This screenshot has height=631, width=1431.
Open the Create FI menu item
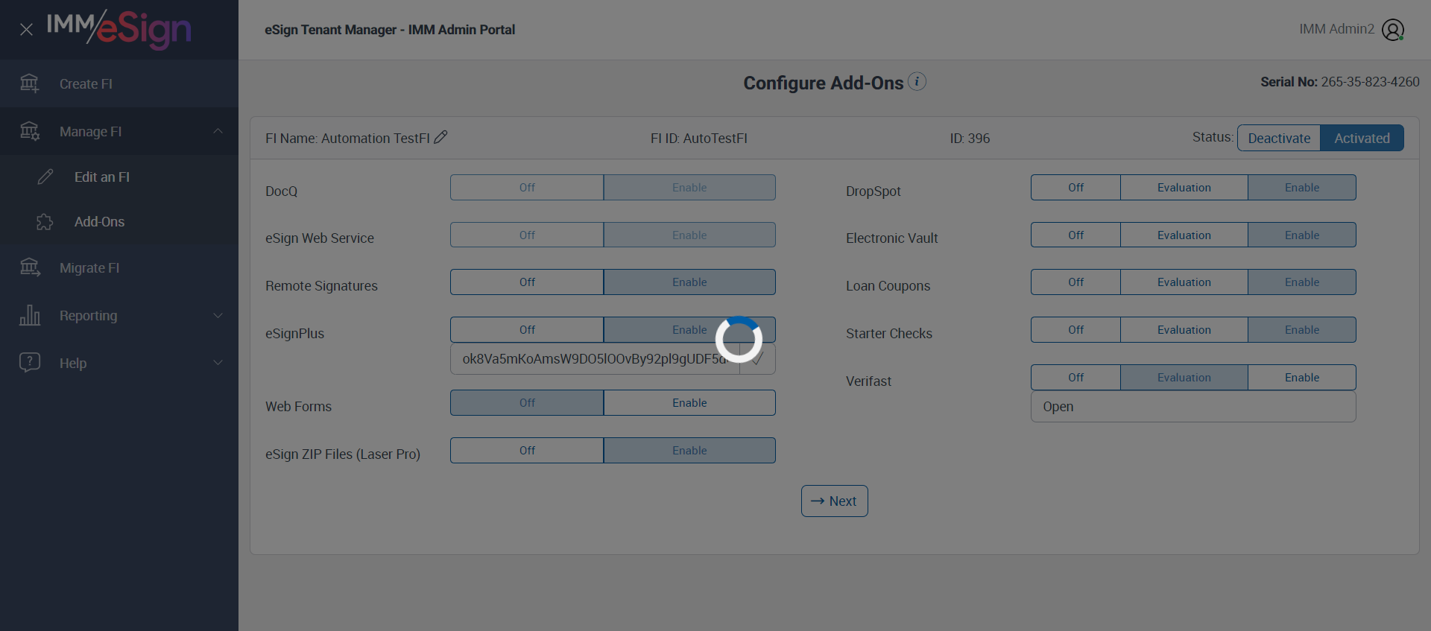[119, 83]
